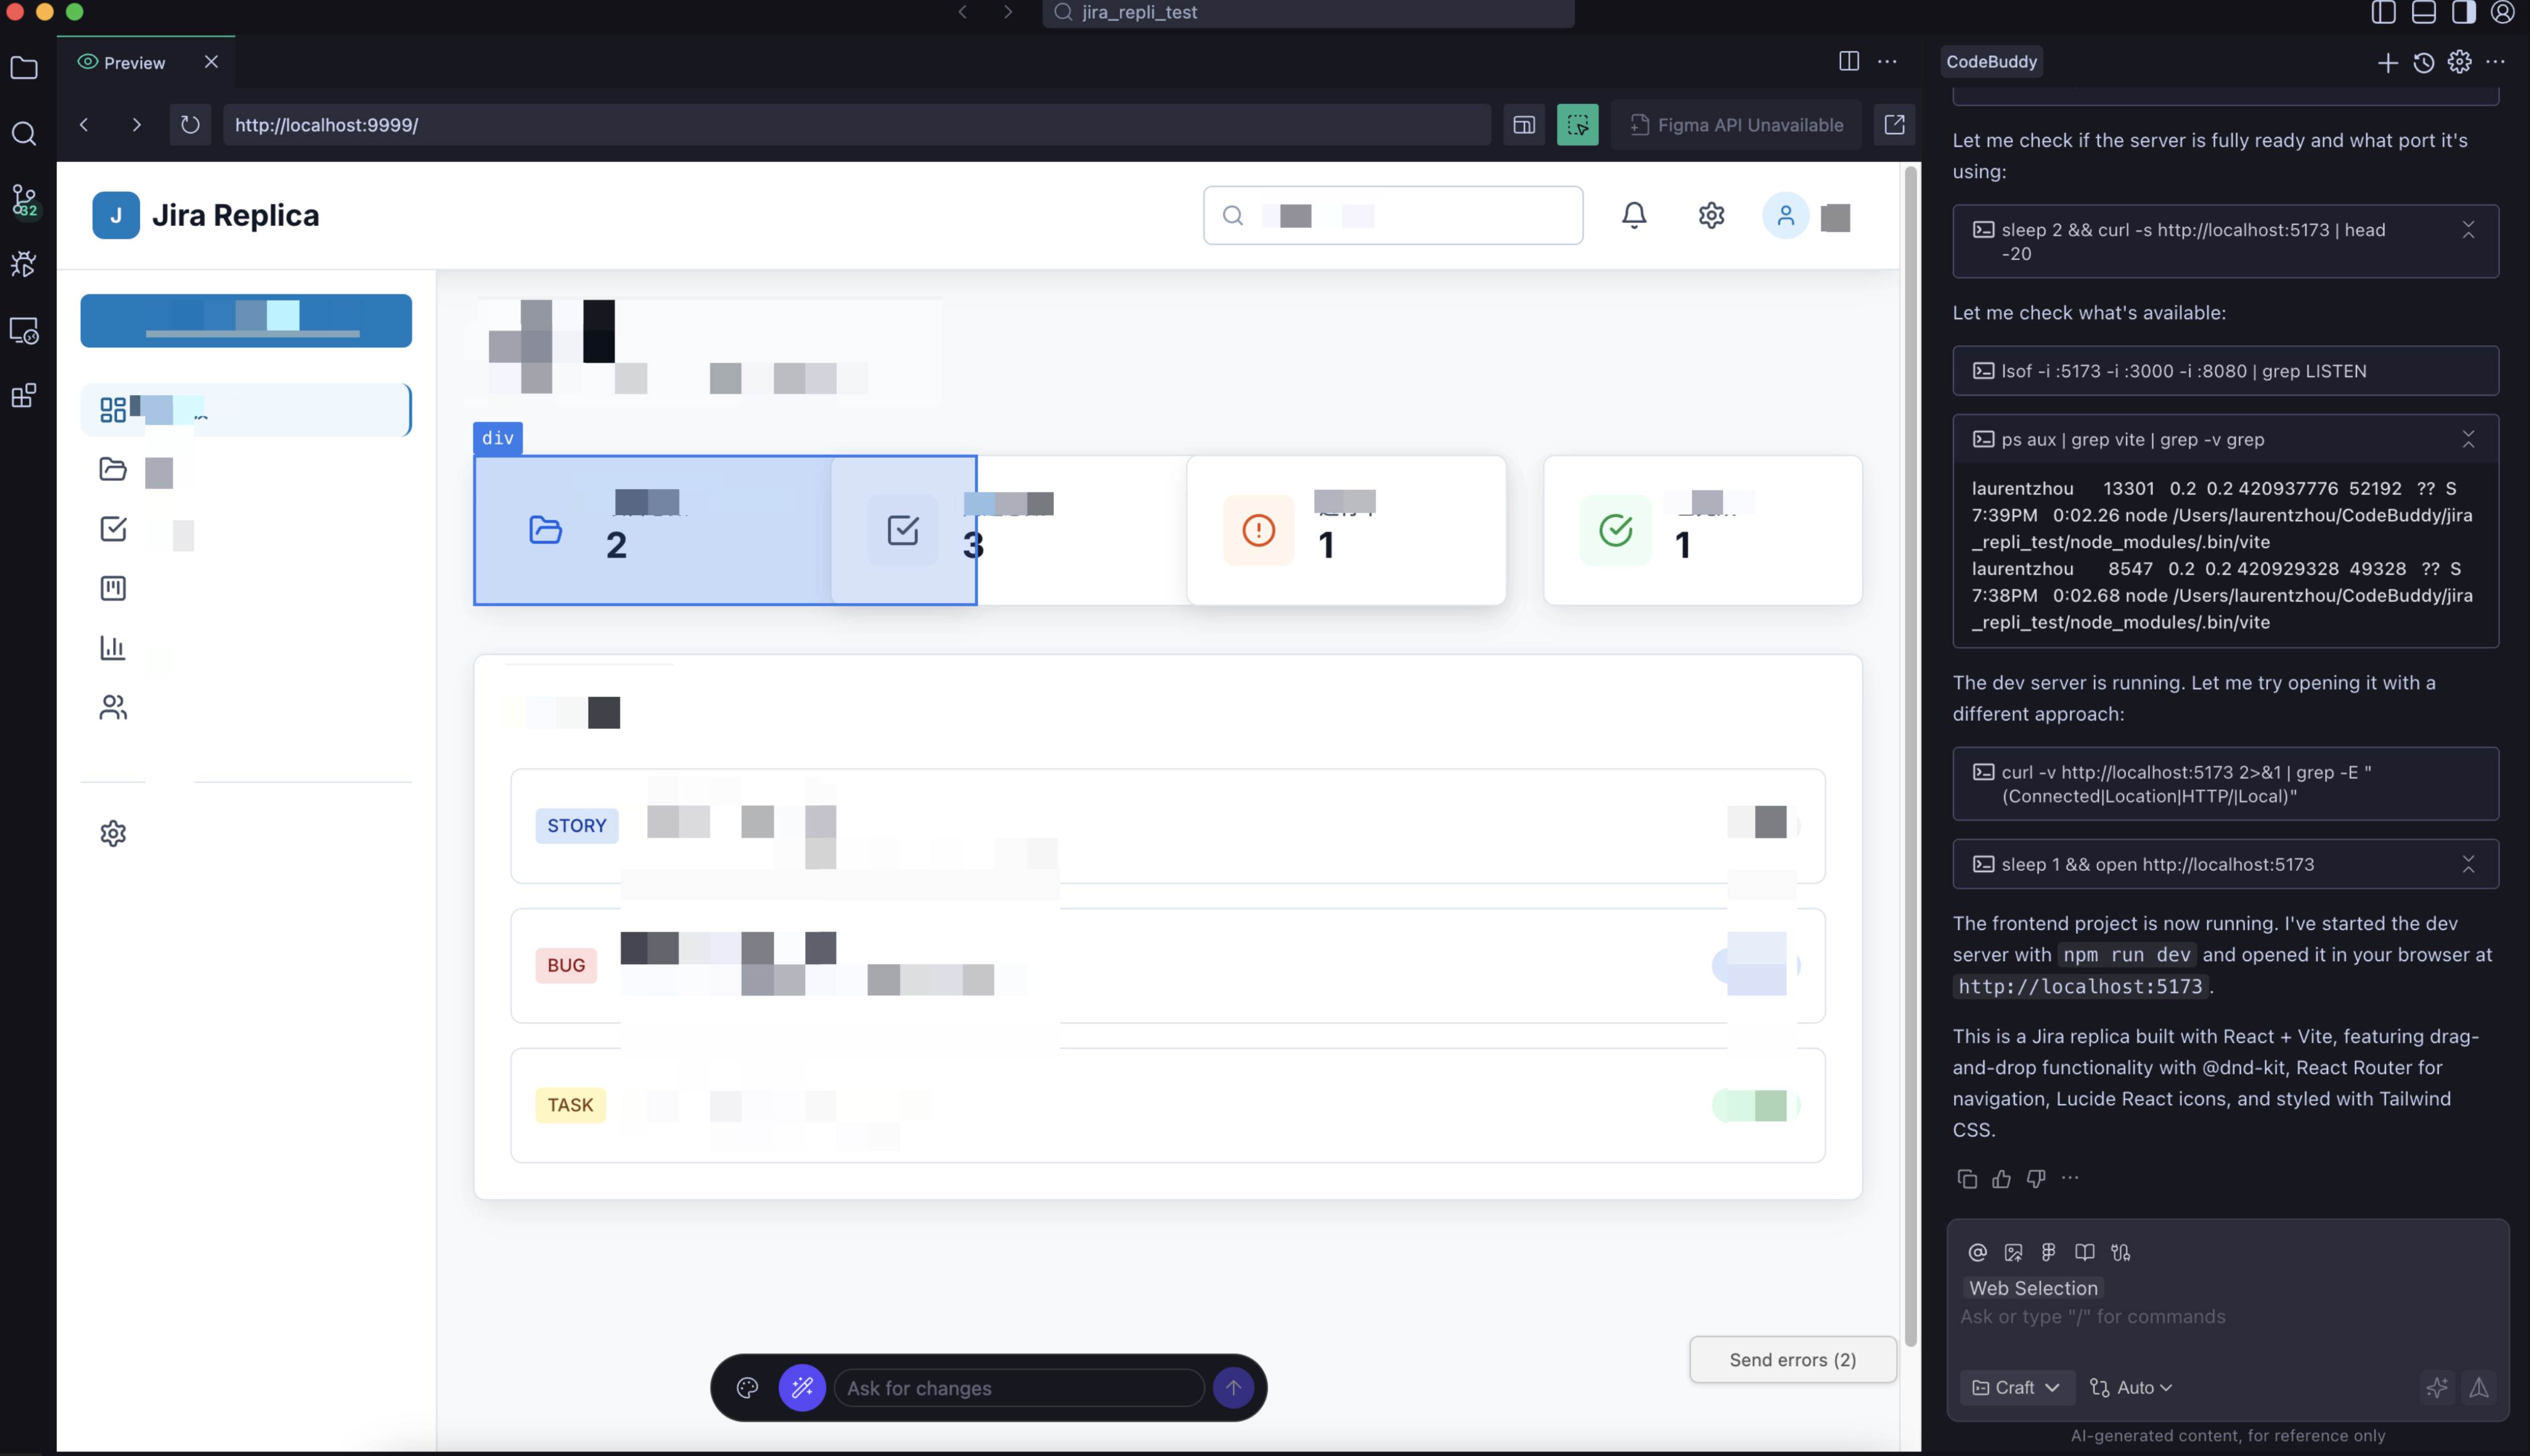The width and height of the screenshot is (2530, 1456).
Task: Click the notification bell icon
Action: [x=1634, y=215]
